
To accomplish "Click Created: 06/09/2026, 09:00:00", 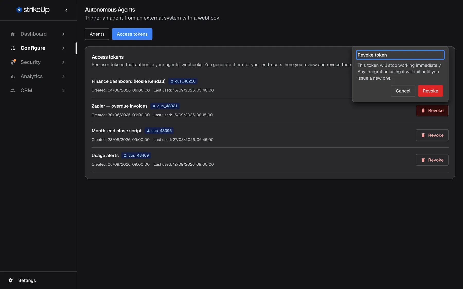I will pos(121,164).
